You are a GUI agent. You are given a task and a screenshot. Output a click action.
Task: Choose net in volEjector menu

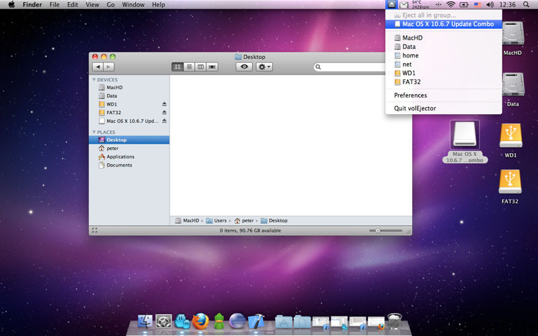444,64
